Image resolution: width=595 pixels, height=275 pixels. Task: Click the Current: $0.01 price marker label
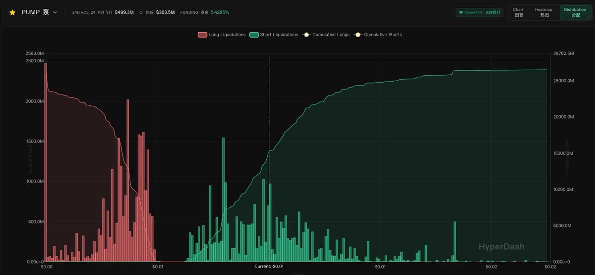tap(269, 267)
